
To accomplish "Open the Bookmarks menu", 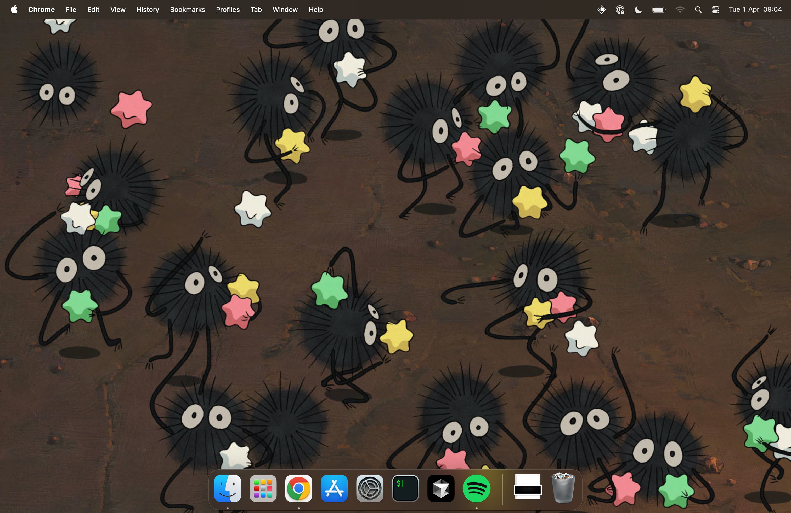I will coord(187,9).
